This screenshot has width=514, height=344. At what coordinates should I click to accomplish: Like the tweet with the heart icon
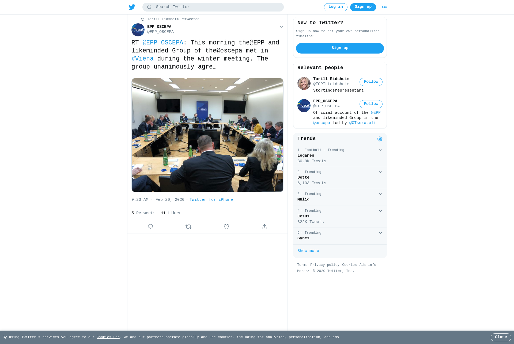point(226,227)
